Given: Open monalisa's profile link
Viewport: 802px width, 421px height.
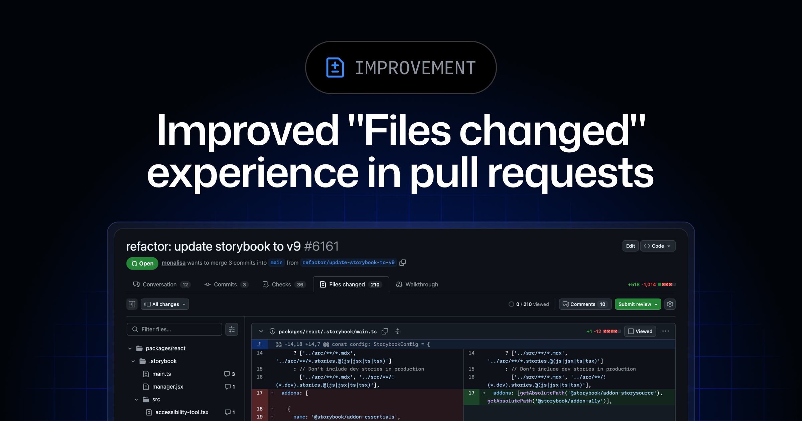Looking at the screenshot, I should 173,263.
